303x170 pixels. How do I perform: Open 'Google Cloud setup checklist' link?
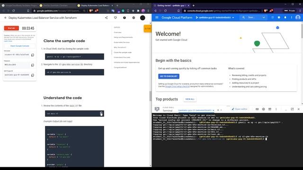(178, 86)
